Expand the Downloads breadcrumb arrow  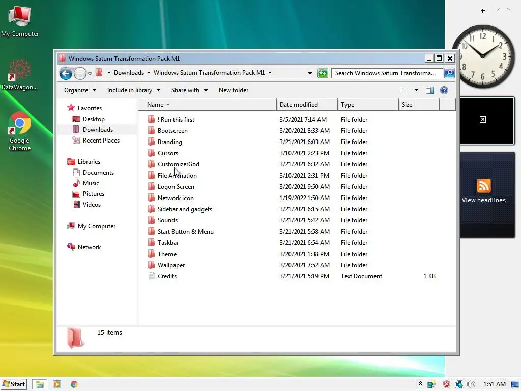[149, 73]
